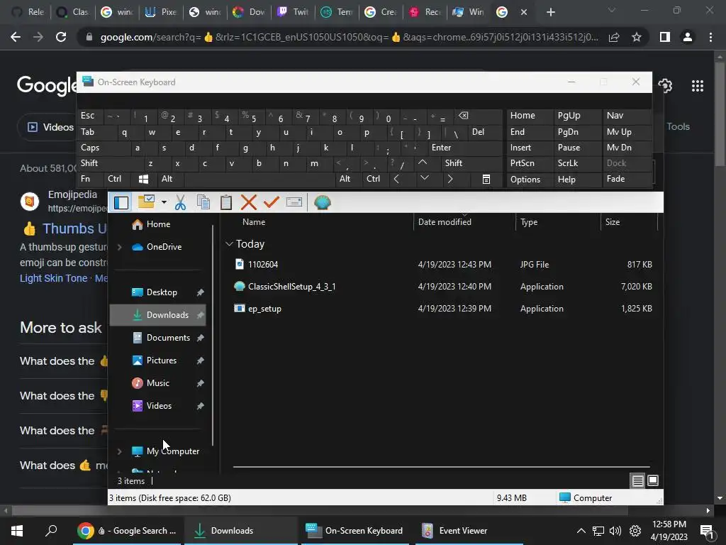Toggle ScrLk key on On-Screen Keyboard
Viewport: 726px width, 545px height.
pos(577,164)
